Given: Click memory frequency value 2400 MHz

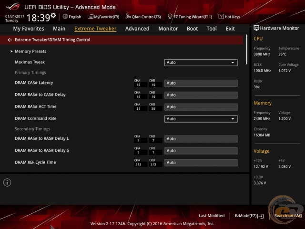Looking at the screenshot, I should pyautogui.click(x=262, y=119).
